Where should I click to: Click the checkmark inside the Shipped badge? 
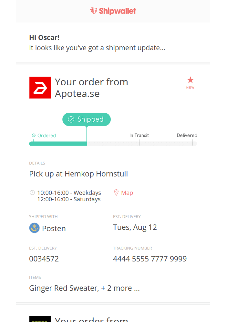click(72, 119)
